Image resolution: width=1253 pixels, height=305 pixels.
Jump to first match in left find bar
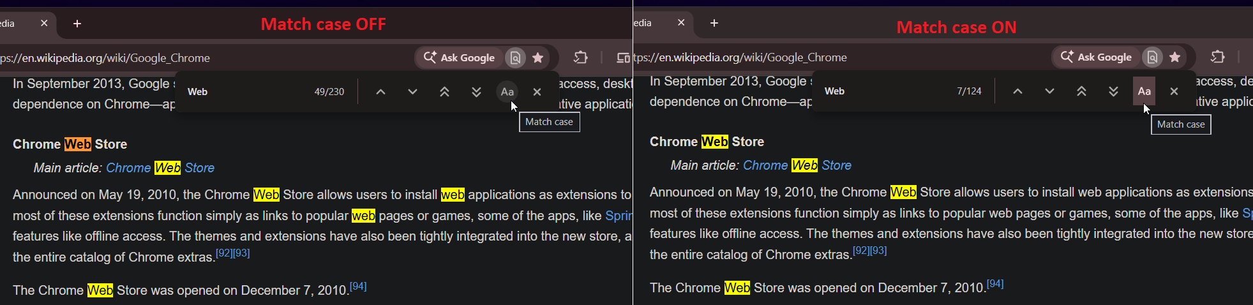(x=444, y=92)
